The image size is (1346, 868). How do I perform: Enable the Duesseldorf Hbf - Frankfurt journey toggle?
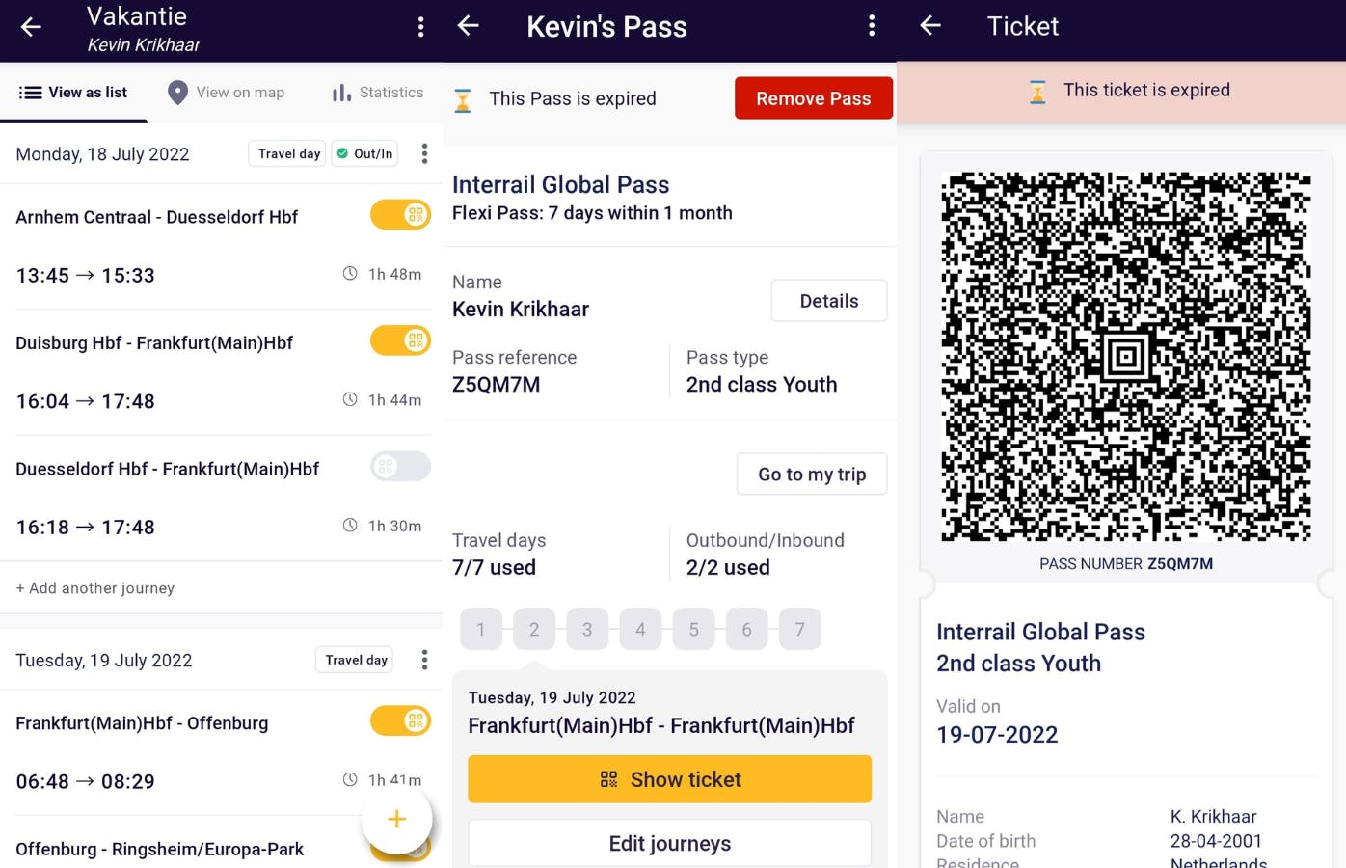coord(400,467)
